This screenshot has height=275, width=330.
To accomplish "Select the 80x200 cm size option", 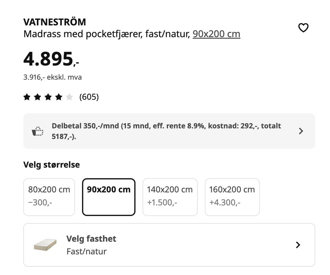I will pyautogui.click(x=49, y=197).
